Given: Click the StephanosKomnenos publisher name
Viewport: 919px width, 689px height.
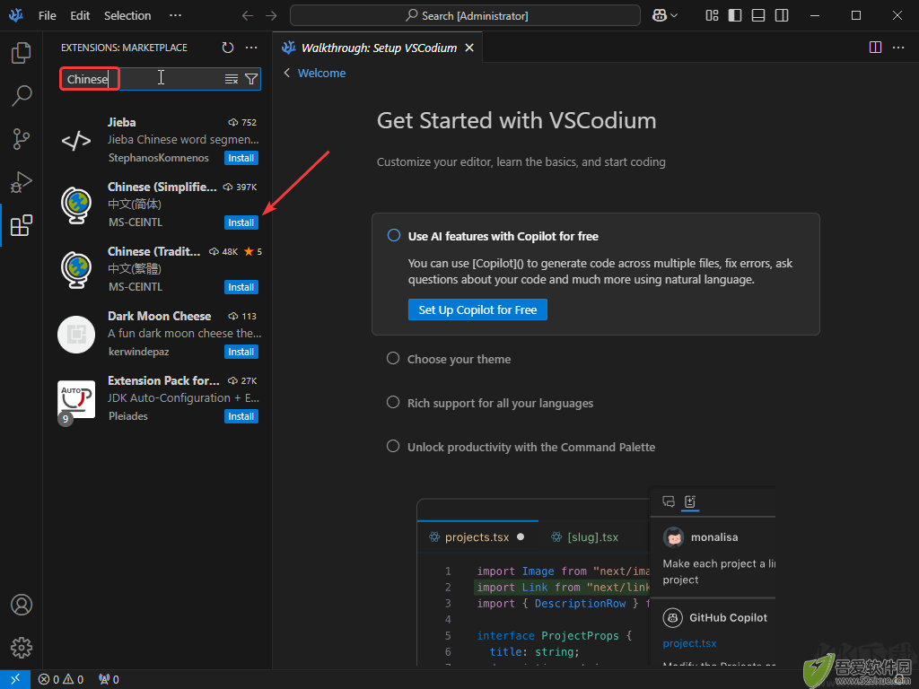Looking at the screenshot, I should coord(158,158).
